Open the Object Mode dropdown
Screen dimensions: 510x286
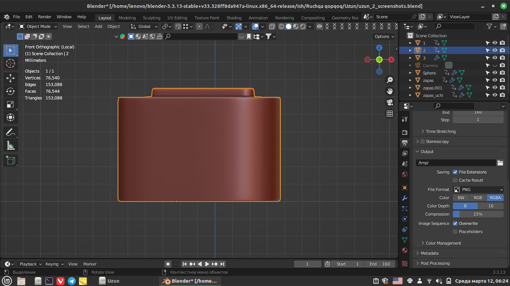[38, 26]
